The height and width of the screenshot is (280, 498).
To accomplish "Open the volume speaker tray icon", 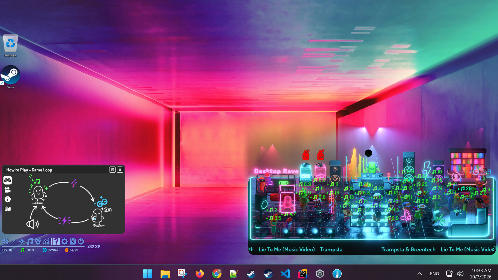I will tap(460, 274).
